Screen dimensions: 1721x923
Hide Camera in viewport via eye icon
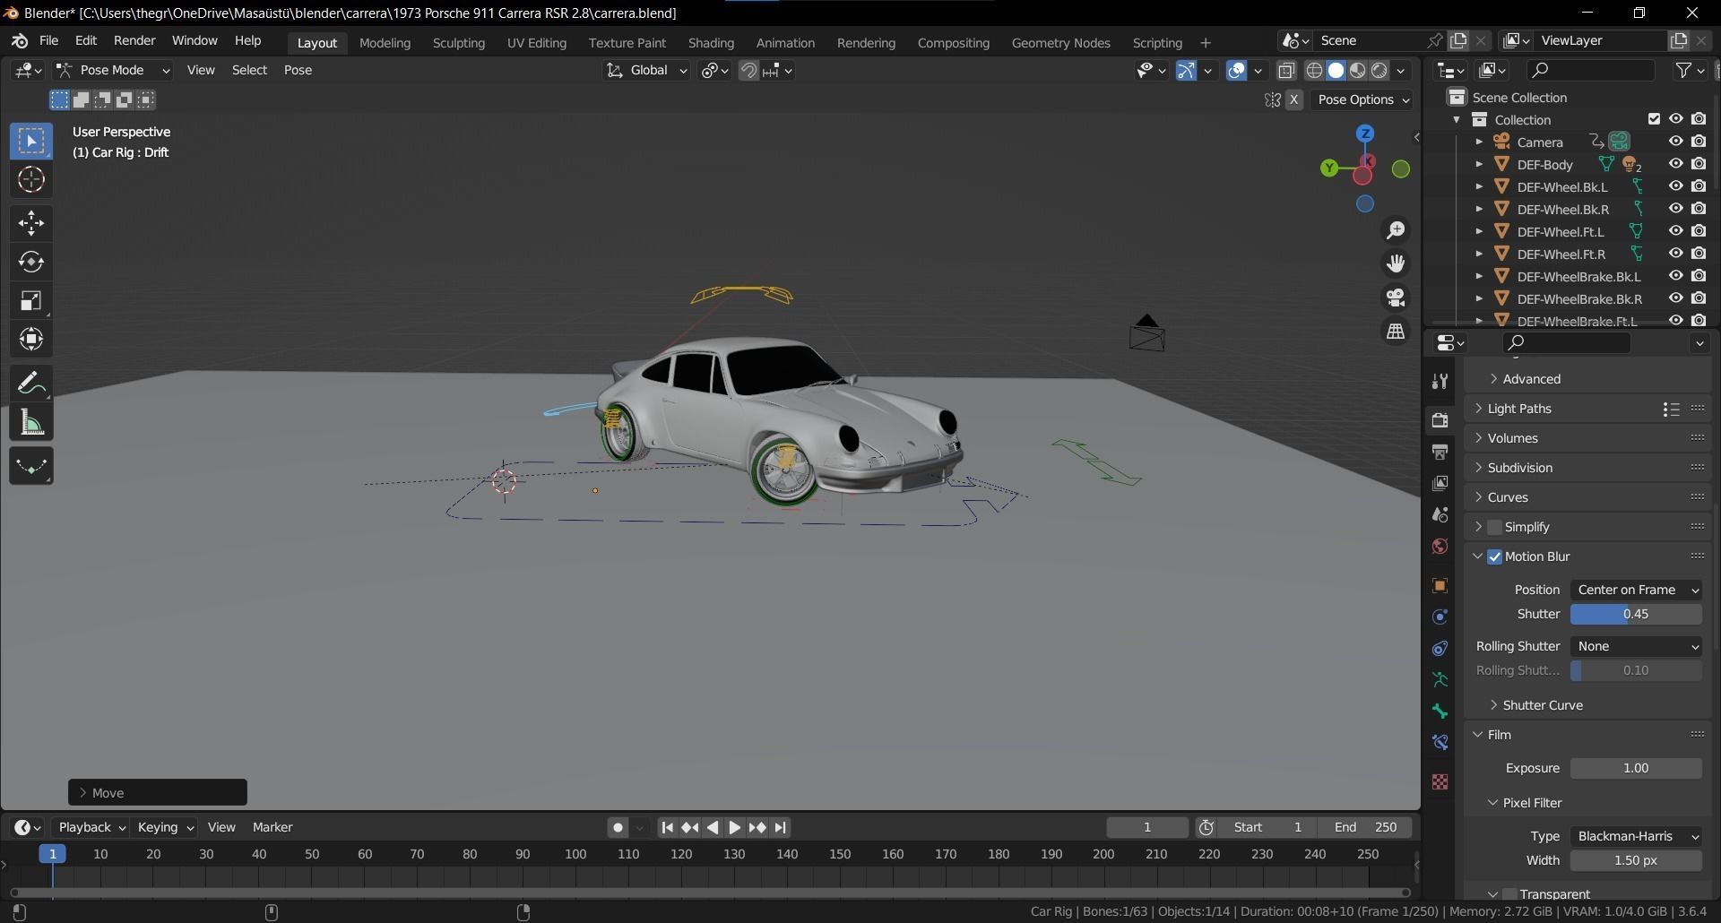pos(1675,142)
